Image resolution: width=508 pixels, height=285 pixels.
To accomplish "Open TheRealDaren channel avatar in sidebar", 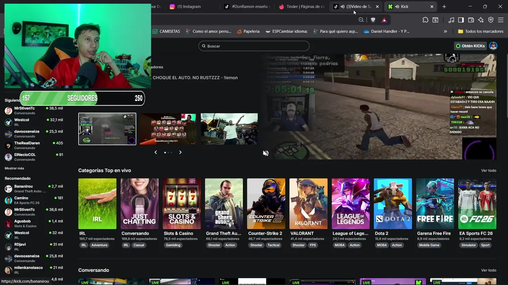I will pos(8,145).
